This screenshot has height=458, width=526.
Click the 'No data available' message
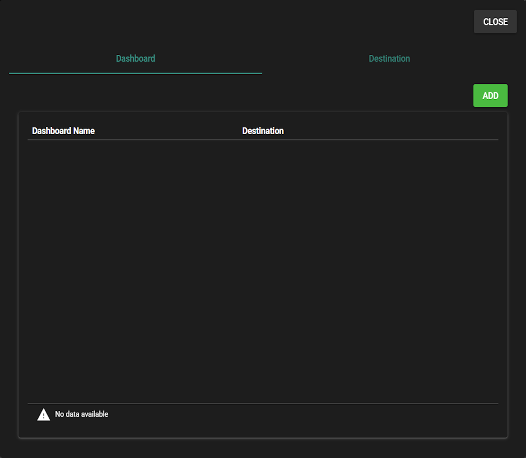(82, 414)
